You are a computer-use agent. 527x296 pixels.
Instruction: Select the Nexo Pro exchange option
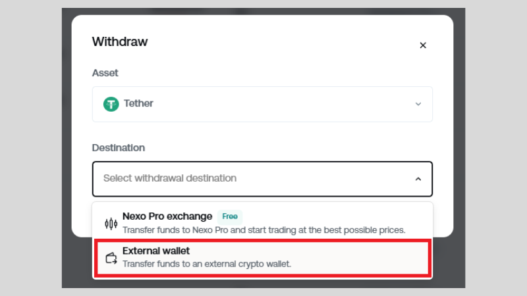(x=262, y=223)
